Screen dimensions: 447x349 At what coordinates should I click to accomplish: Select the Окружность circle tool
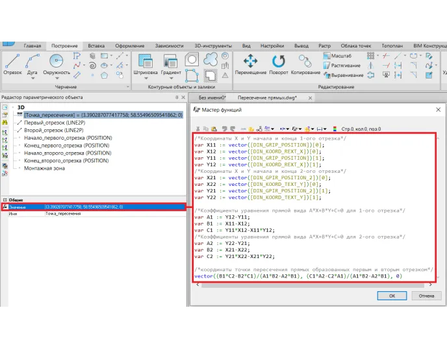[57, 64]
